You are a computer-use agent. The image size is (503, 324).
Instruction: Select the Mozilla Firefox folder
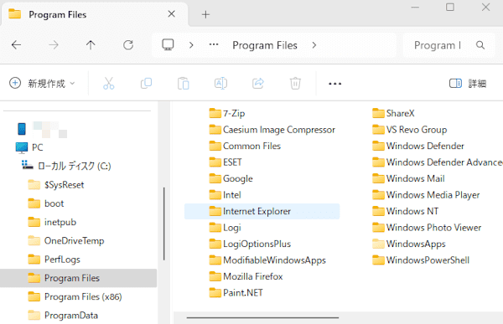(x=246, y=276)
